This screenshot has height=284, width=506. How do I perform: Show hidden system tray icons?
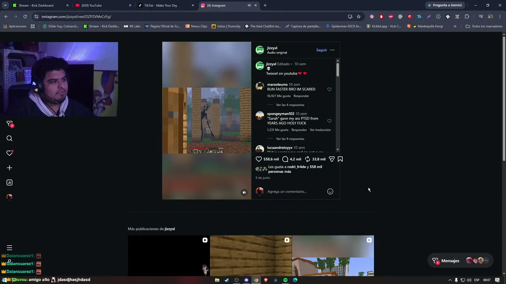point(450,280)
